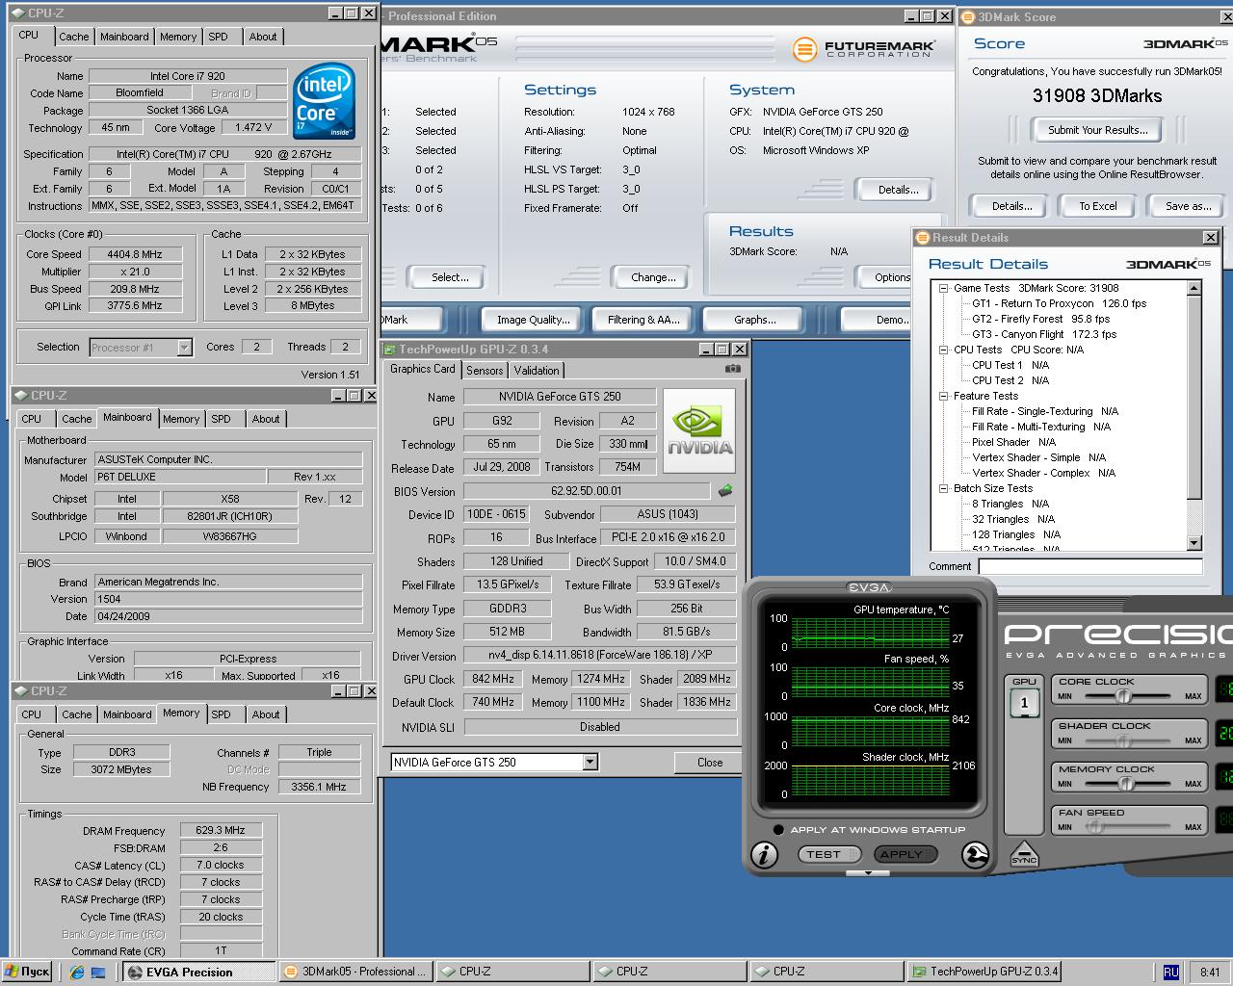
Task: Click the SYNC button in EVGA Precision
Action: click(1024, 853)
